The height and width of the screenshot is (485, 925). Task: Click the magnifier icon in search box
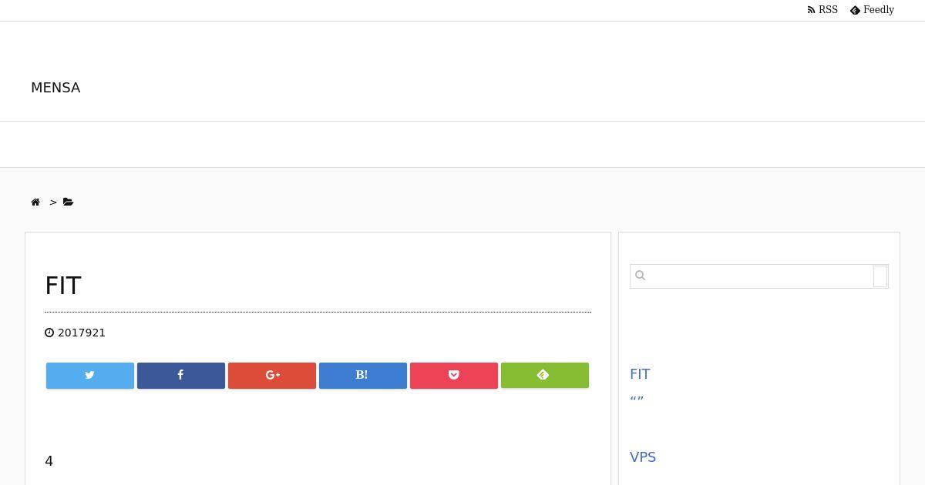(x=640, y=276)
